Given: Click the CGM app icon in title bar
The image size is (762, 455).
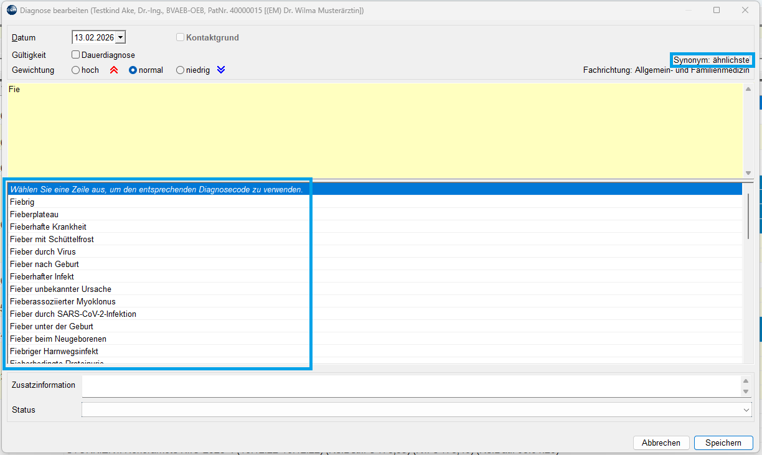Looking at the screenshot, I should (11, 11).
